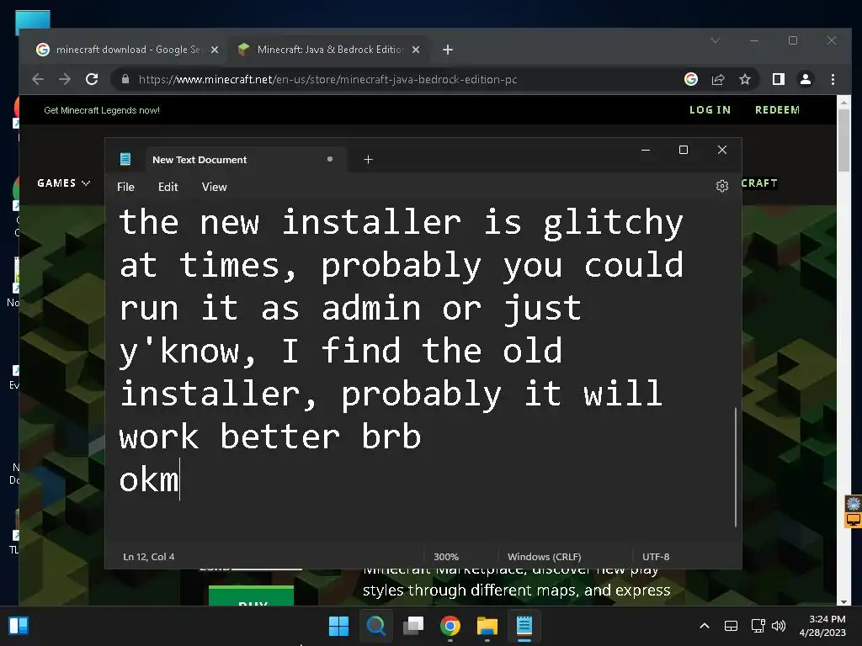Screen dimensions: 862x646
Task: Show hidden system tray icons
Action: 705,626
